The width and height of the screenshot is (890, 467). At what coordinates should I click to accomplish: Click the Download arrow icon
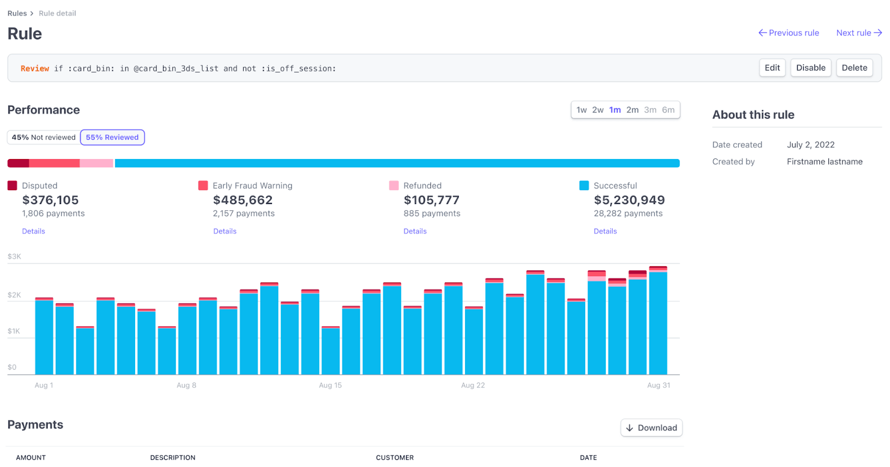tap(630, 428)
